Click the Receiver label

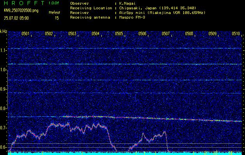click(79, 12)
